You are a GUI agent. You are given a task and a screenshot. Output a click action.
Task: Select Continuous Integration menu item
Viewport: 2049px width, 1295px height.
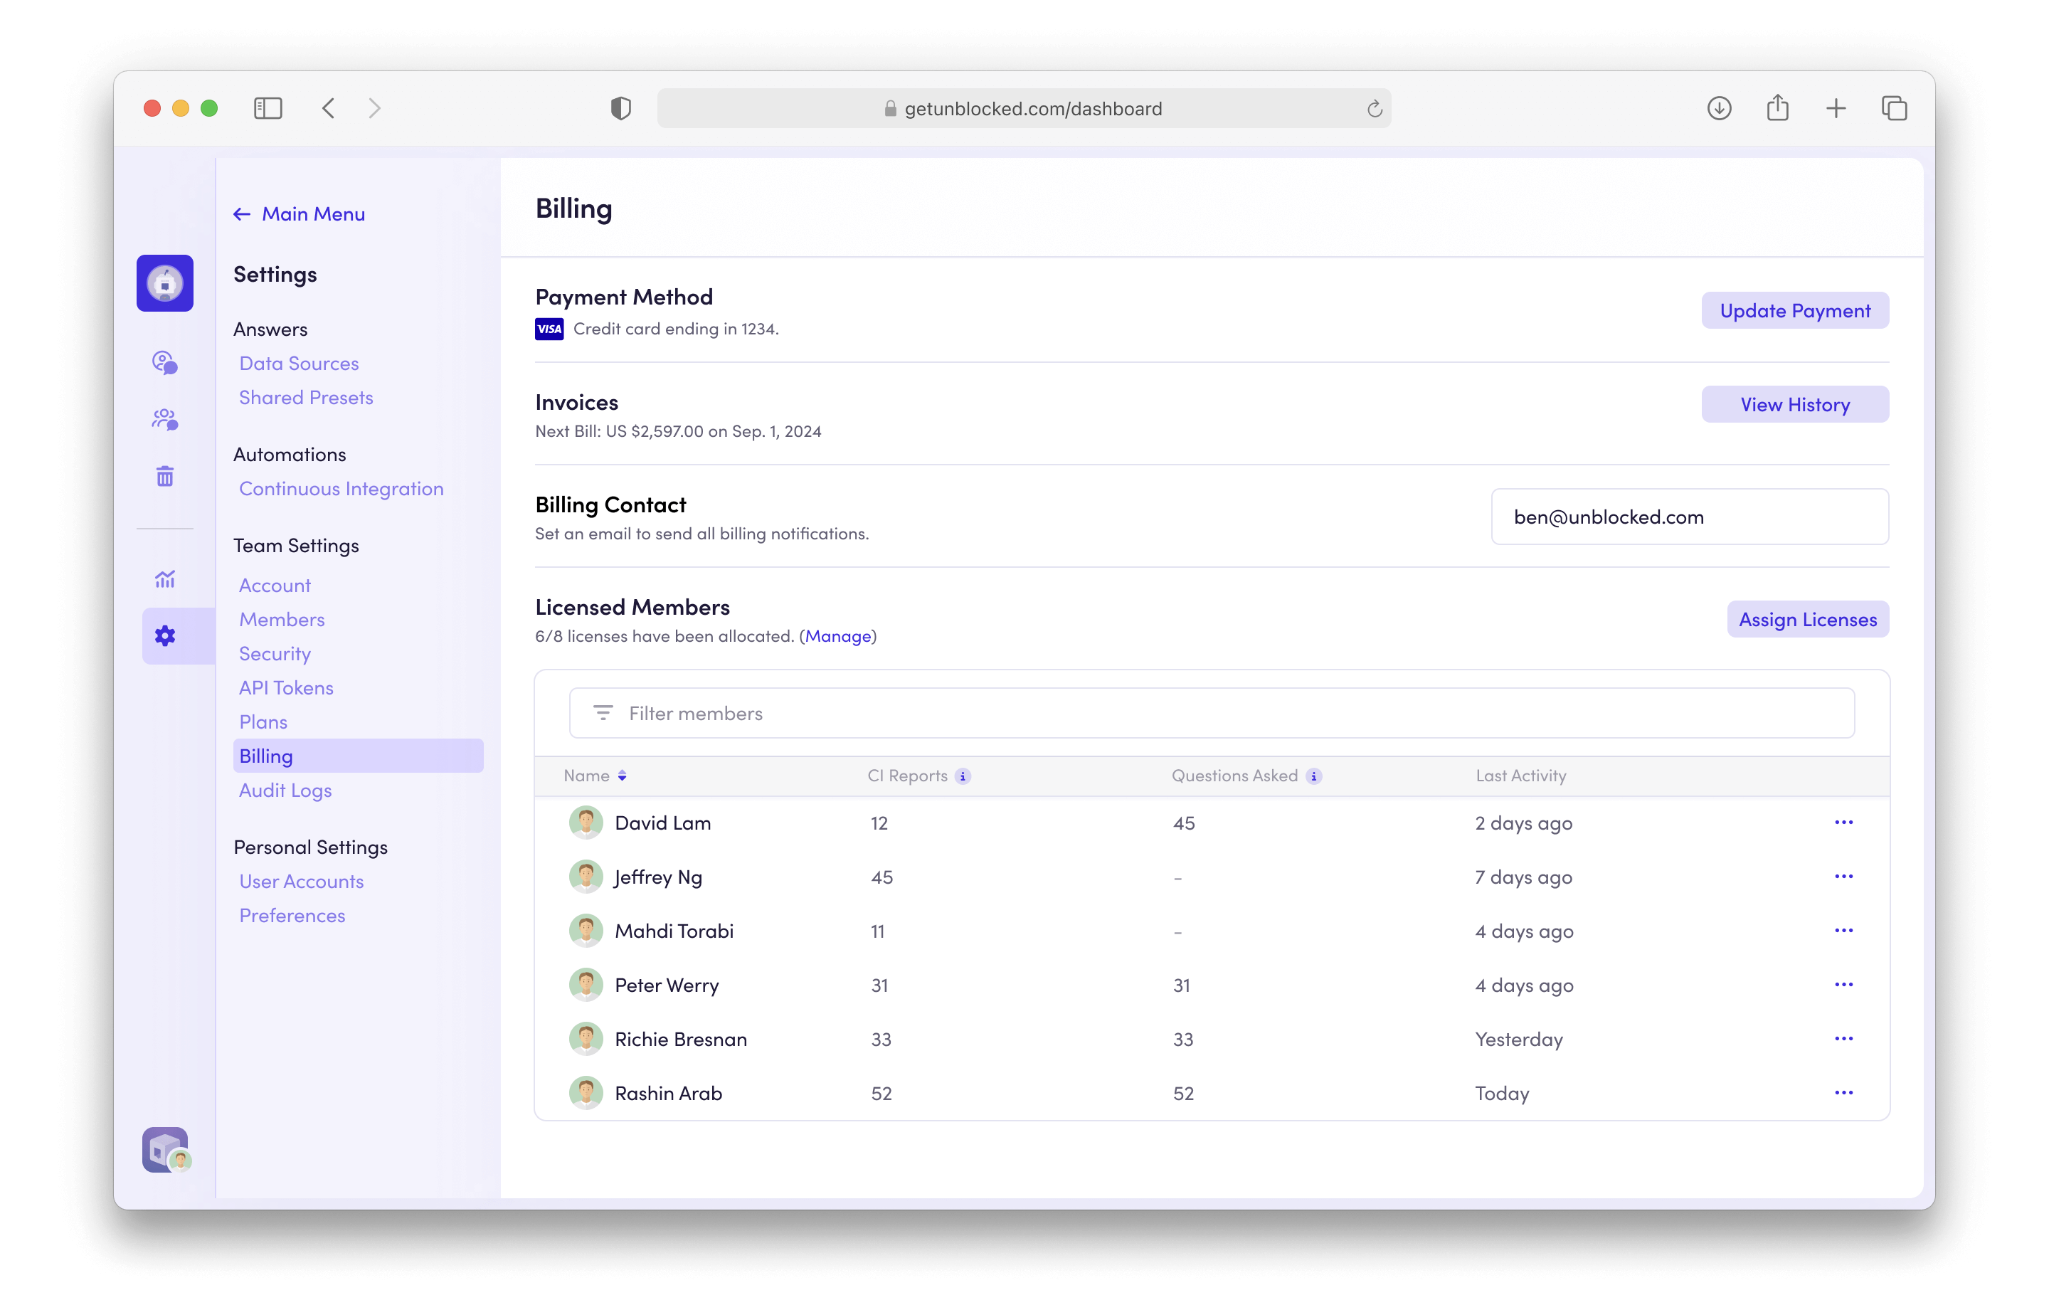(x=341, y=488)
